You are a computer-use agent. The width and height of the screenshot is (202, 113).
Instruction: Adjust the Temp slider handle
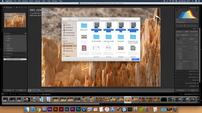[x=186, y=41]
